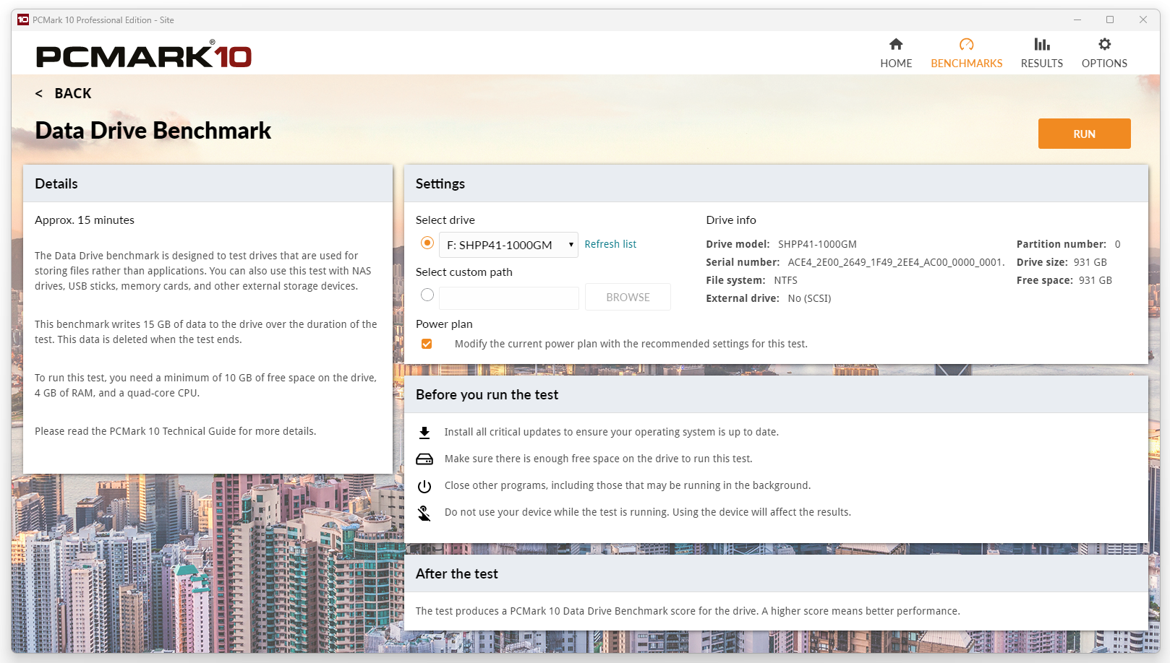Image resolution: width=1170 pixels, height=663 pixels.
Task: Open the F: SHPP41-1000GM drive dropdown
Action: 508,245
